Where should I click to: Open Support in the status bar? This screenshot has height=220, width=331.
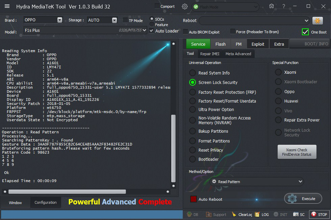pos(216,215)
